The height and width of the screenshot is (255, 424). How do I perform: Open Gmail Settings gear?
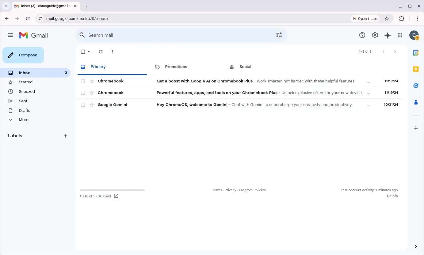pyautogui.click(x=375, y=35)
